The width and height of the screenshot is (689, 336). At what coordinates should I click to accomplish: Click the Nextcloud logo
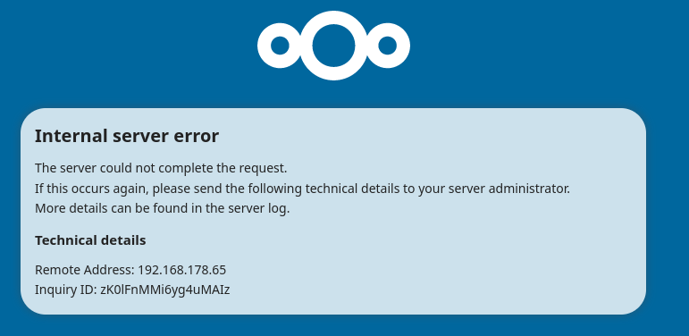click(333, 46)
